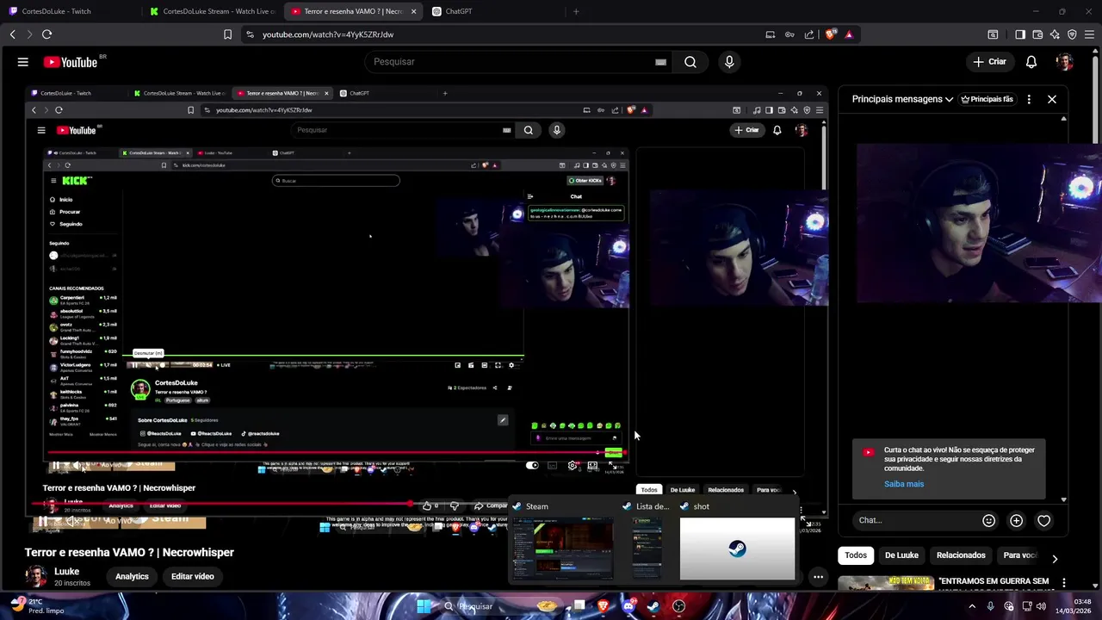Toggle the browser sidebar panel

coord(1020,34)
